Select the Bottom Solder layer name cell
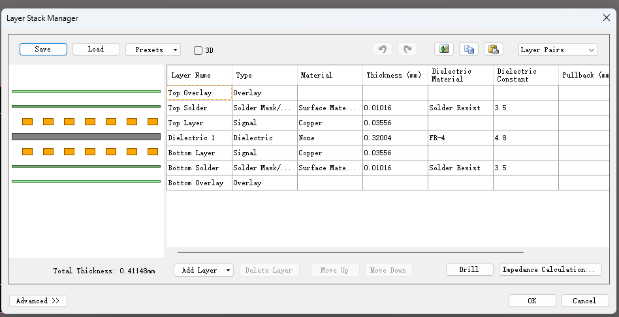Image resolution: width=619 pixels, height=317 pixels. 199,168
